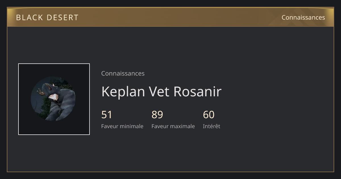Click the white-bordered portrait frame edge
The image size is (341, 179).
point(18,99)
